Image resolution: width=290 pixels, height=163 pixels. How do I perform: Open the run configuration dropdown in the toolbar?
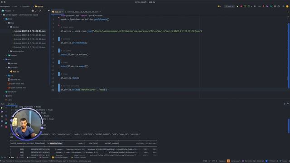pyautogui.click(x=230, y=6)
